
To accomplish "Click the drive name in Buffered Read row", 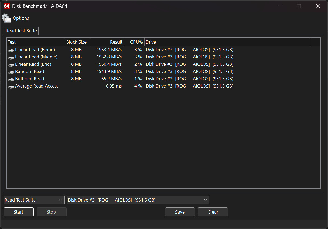I will (x=190, y=79).
